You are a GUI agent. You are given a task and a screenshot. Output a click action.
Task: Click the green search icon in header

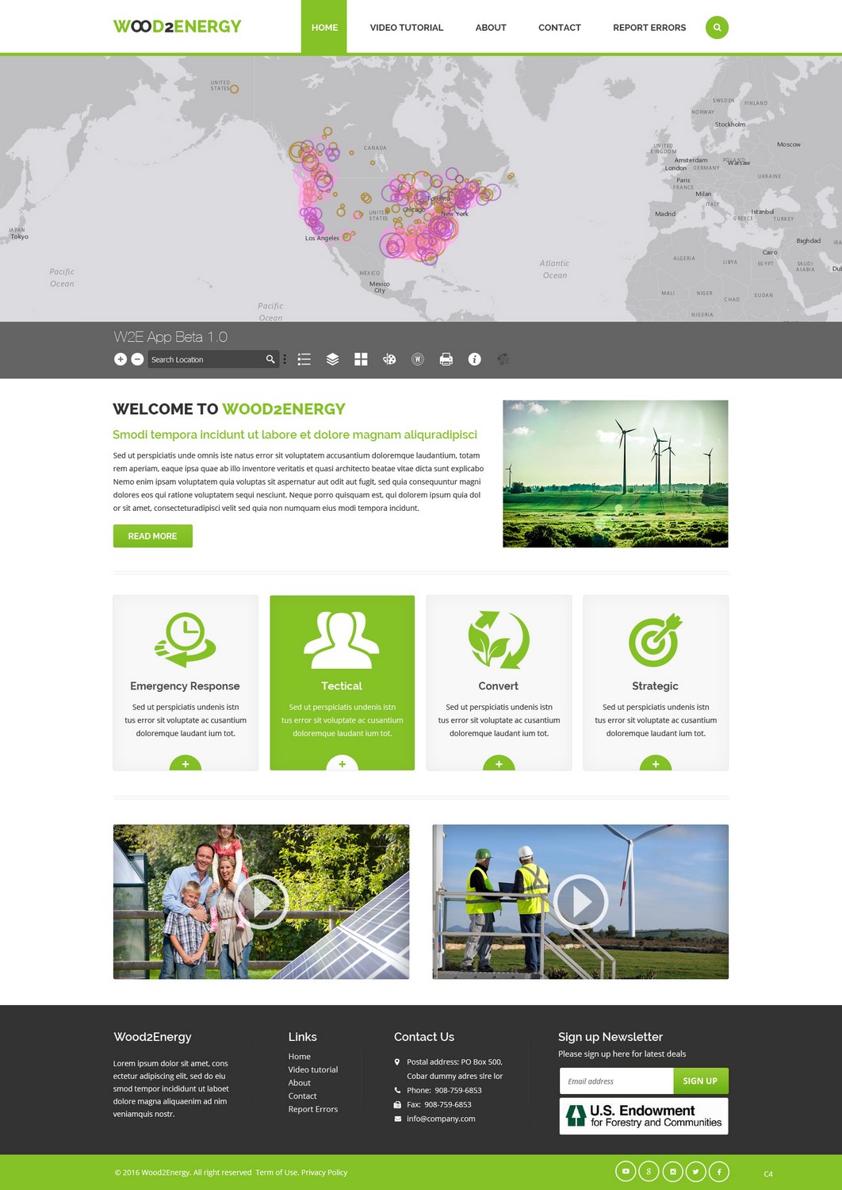717,28
